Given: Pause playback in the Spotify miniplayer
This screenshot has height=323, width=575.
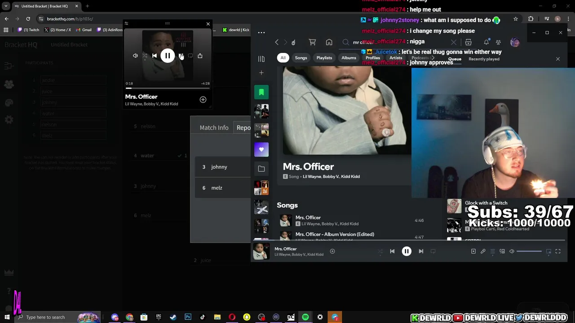Looking at the screenshot, I should [x=168, y=56].
